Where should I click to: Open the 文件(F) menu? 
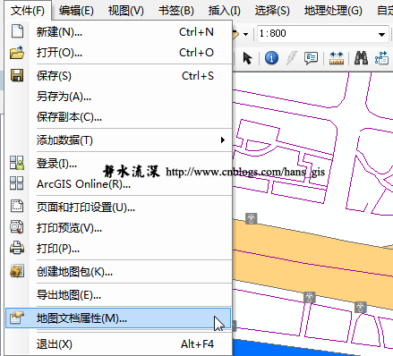click(28, 11)
